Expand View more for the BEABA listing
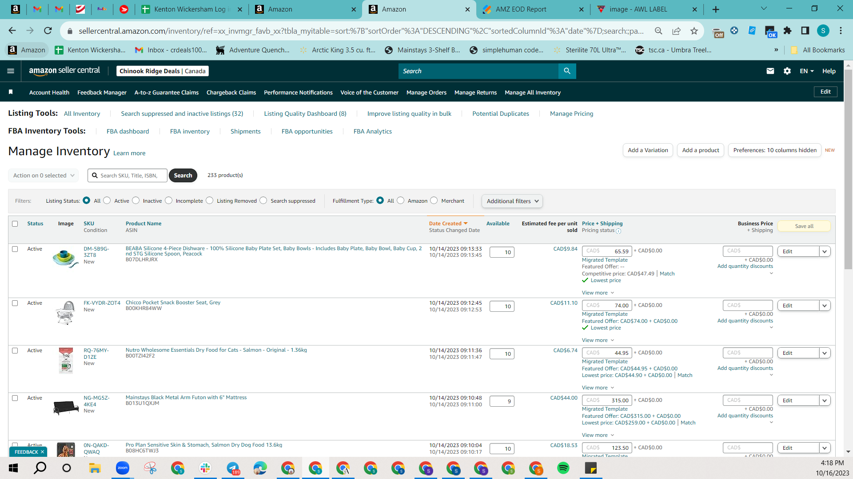This screenshot has height=479, width=853. (x=598, y=293)
